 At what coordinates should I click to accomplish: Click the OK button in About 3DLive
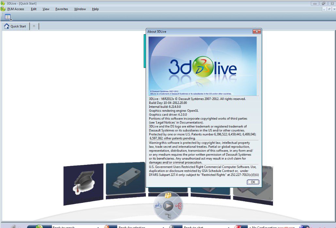(x=253, y=182)
